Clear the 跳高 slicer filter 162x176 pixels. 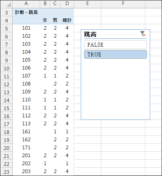(x=143, y=34)
